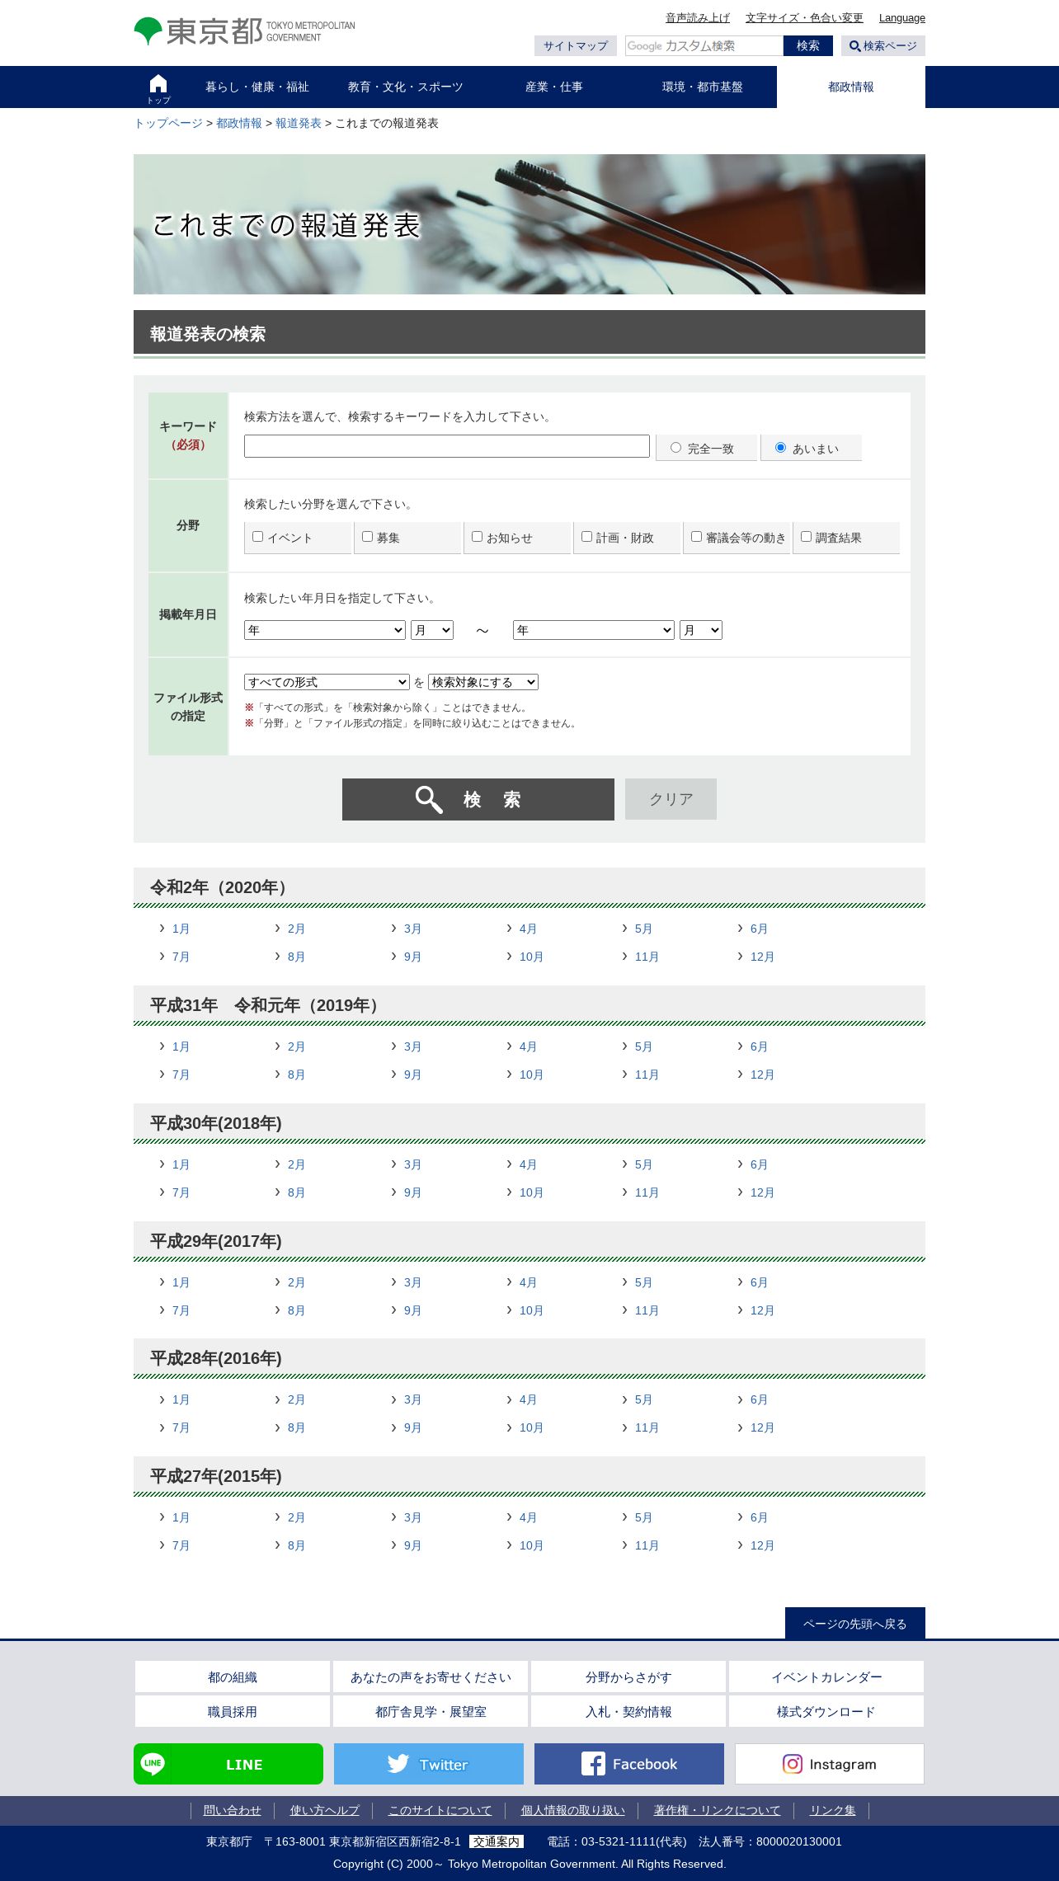Focus the Google カスタム検索 field
The width and height of the screenshot is (1059, 1881).
704,46
